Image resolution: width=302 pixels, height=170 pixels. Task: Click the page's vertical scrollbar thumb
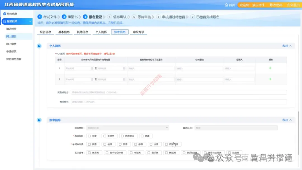pos(299,133)
